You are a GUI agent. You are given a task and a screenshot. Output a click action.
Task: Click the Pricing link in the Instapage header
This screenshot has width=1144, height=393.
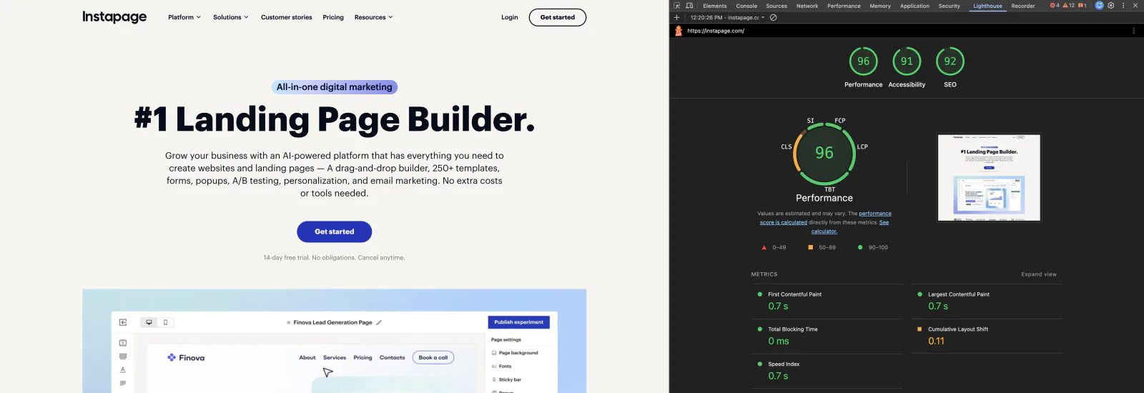tap(333, 17)
